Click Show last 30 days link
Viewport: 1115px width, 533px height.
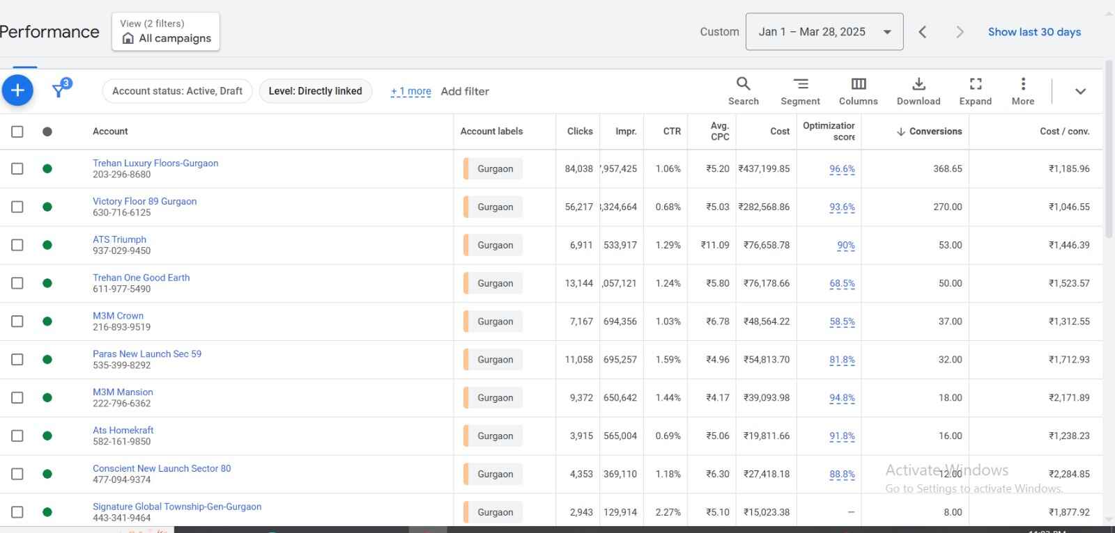(1034, 32)
